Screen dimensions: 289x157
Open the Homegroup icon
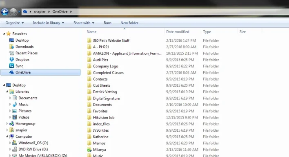point(11,123)
